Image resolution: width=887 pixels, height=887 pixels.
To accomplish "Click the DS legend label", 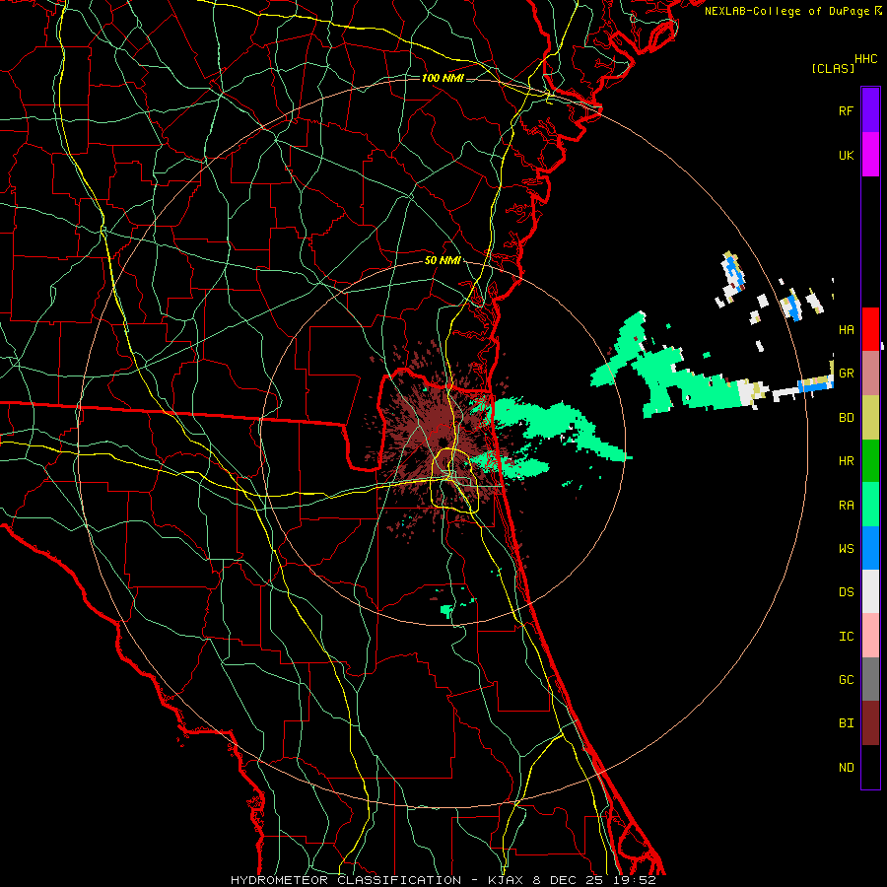I will [x=846, y=592].
